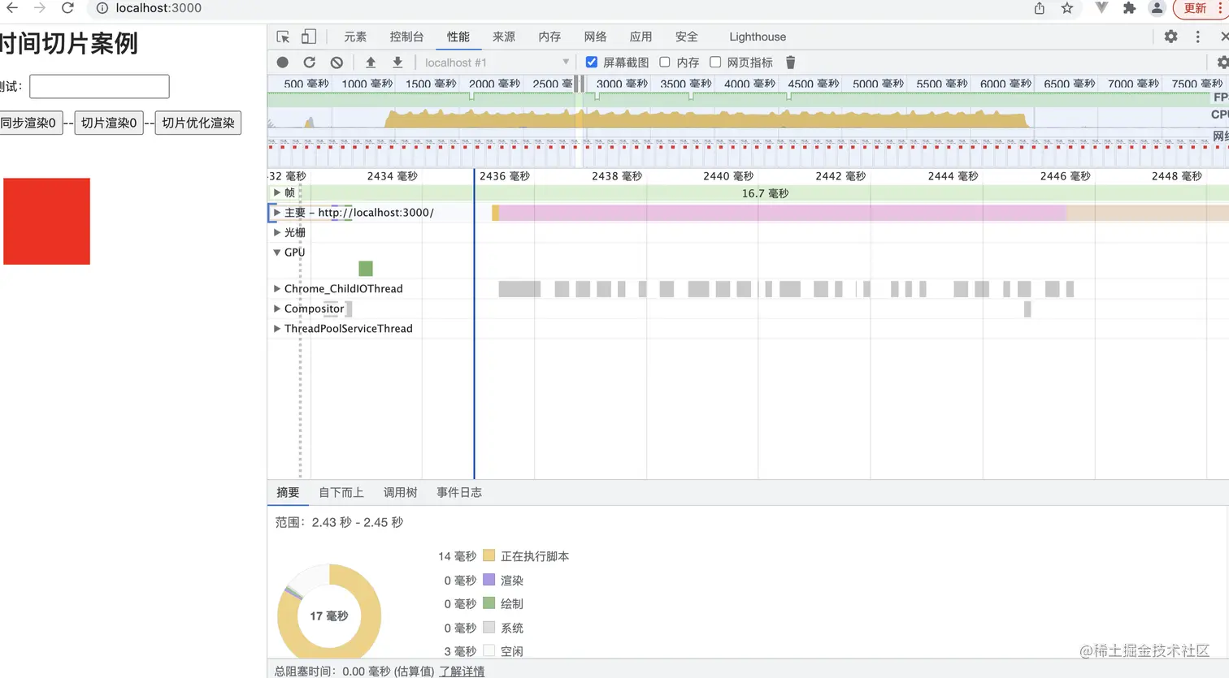Image resolution: width=1229 pixels, height=678 pixels.
Task: Activate the inspect element picker icon
Action: (283, 37)
